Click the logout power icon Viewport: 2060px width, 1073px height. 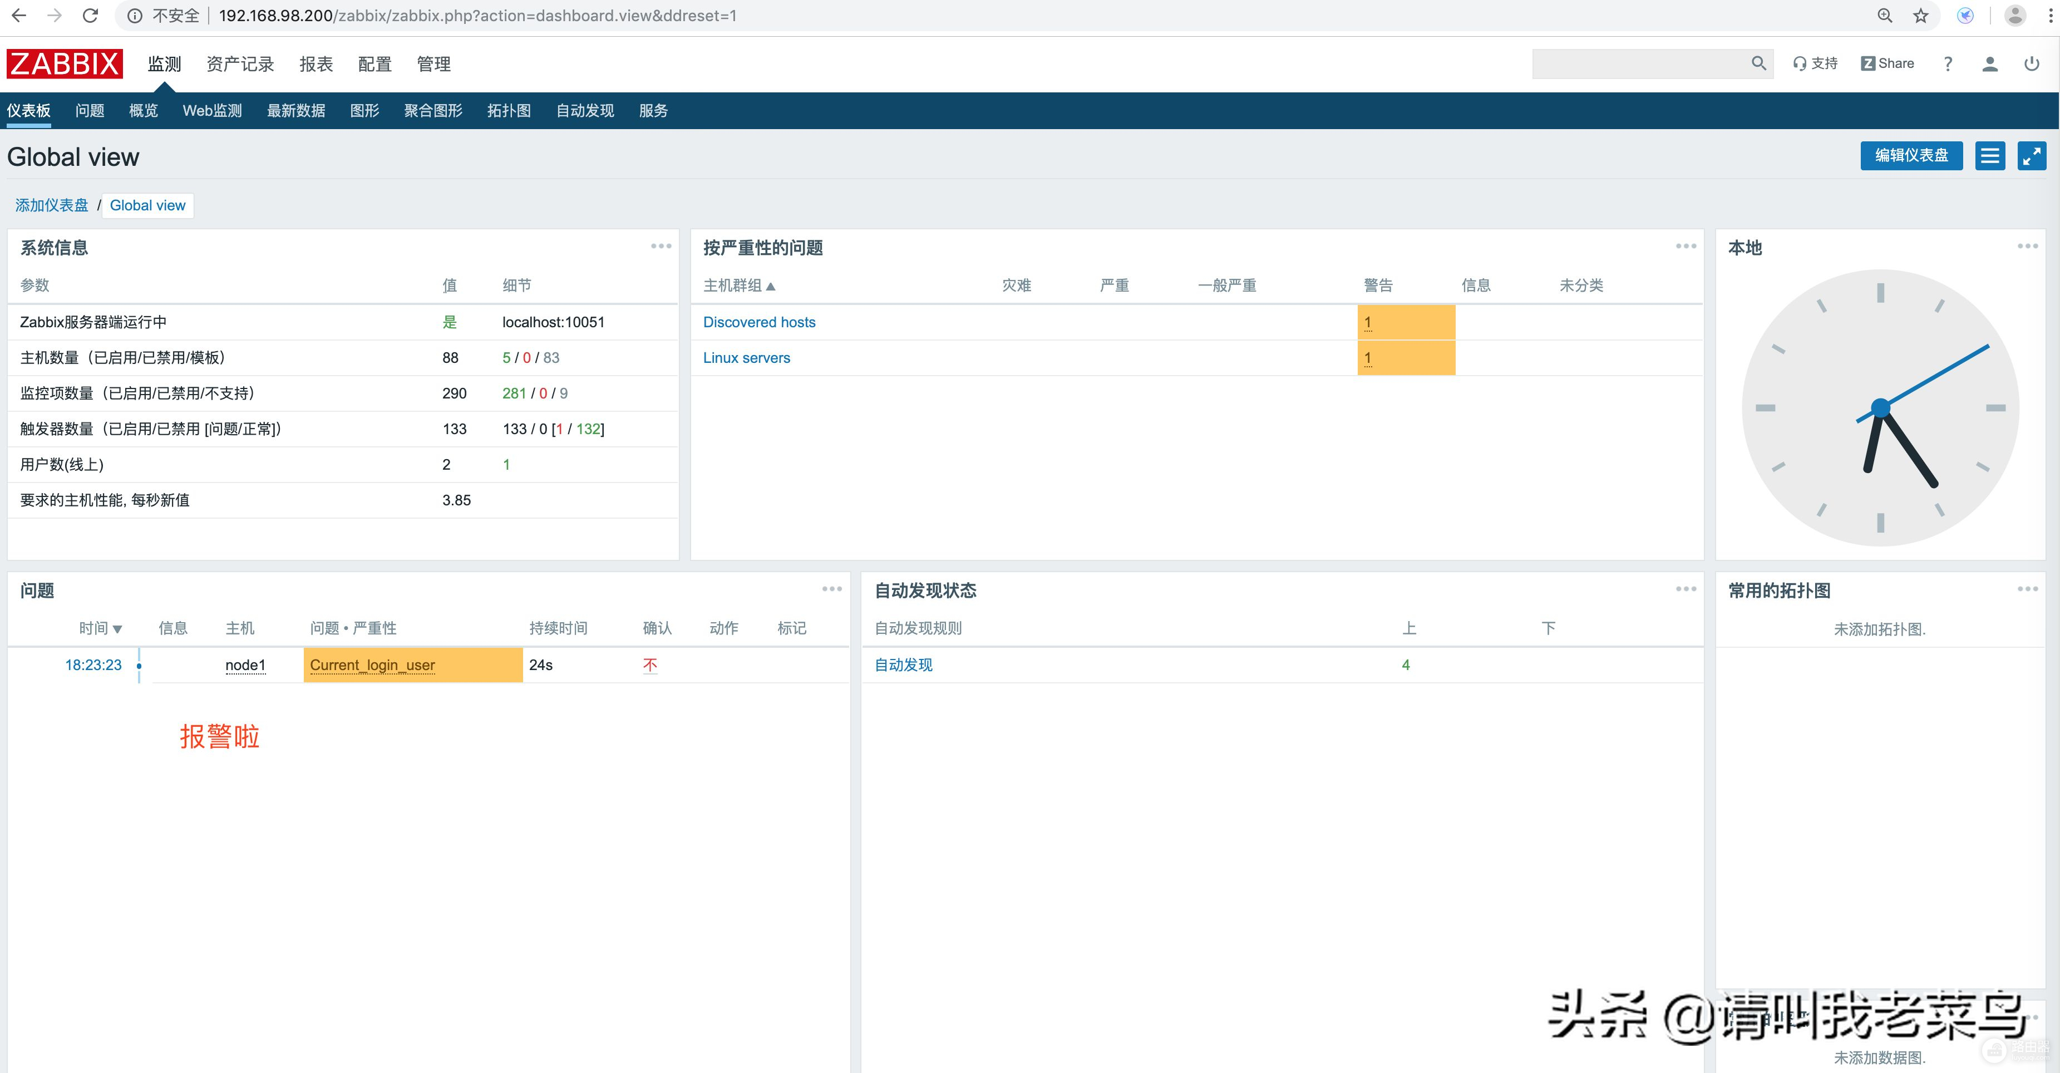click(2031, 64)
